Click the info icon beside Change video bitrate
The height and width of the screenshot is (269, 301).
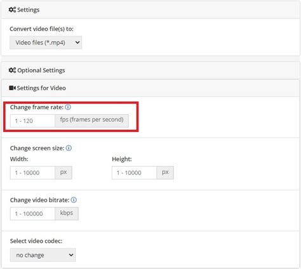[74, 200]
